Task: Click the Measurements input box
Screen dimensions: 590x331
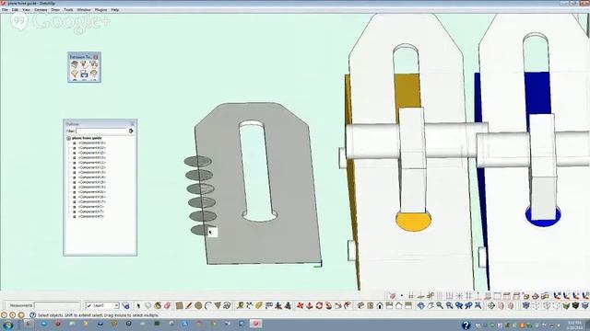Action: coord(57,305)
